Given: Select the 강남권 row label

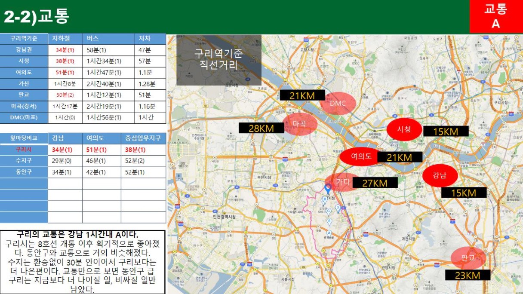Looking at the screenshot, I should click(x=24, y=50).
